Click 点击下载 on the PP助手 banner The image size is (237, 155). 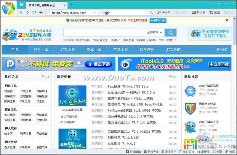[x=99, y=64]
